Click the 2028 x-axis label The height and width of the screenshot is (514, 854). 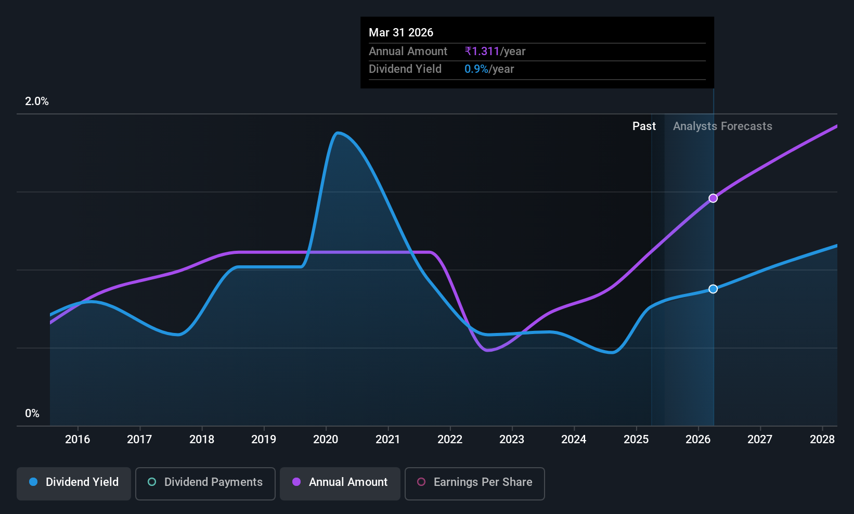[x=822, y=439]
